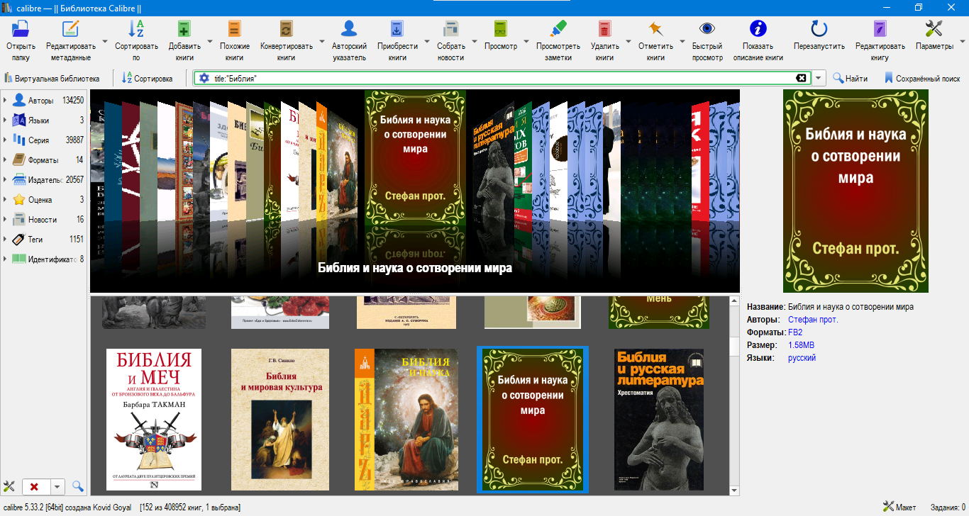Click the magnifier icon below the tag browser

[77, 486]
